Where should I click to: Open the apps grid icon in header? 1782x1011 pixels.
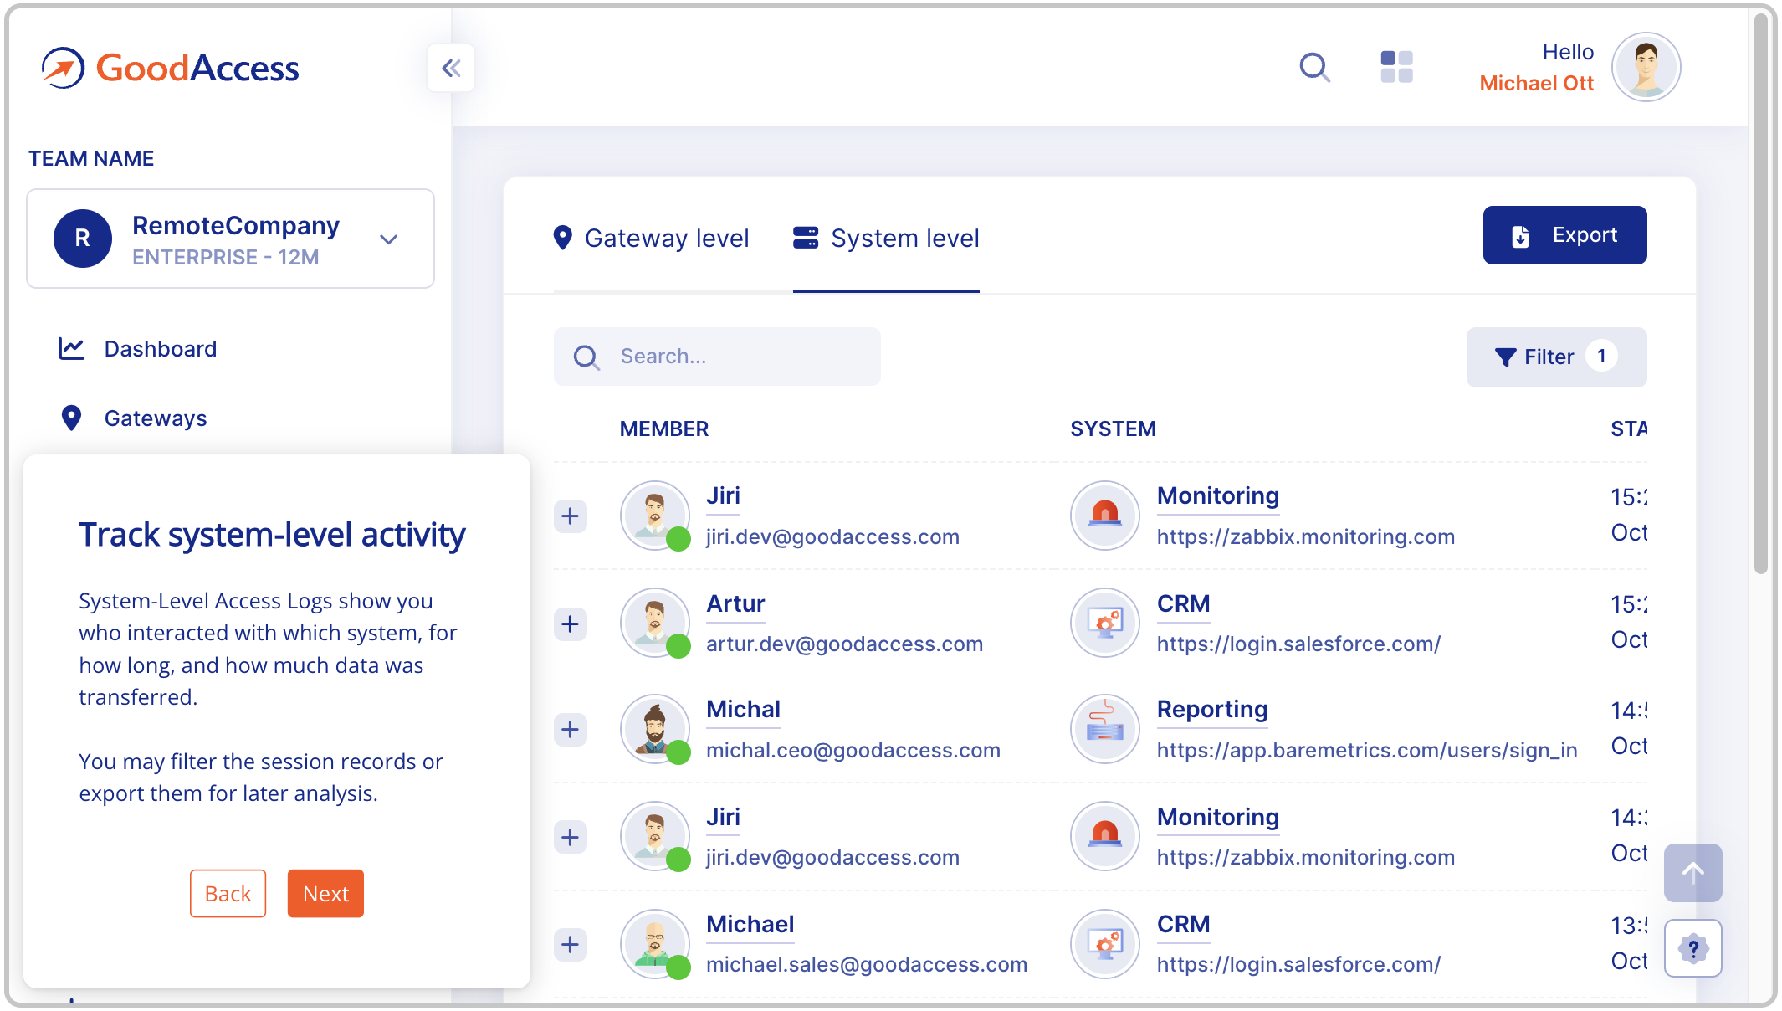pos(1396,67)
